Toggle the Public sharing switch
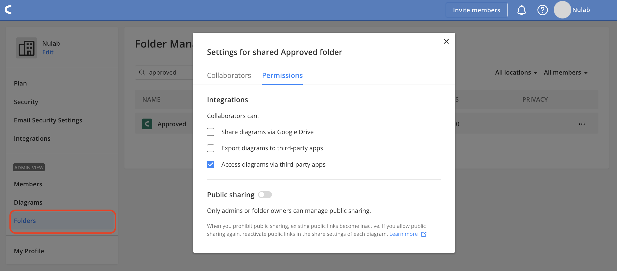This screenshot has width=617, height=271. pos(265,195)
